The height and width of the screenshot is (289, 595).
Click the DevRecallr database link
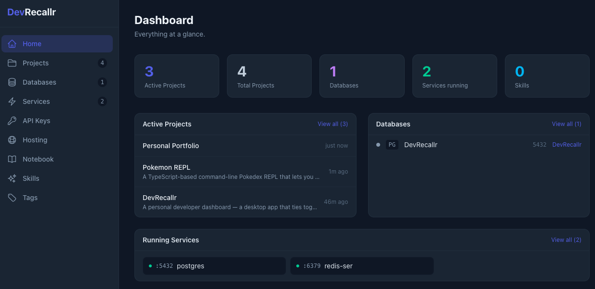[x=567, y=144]
